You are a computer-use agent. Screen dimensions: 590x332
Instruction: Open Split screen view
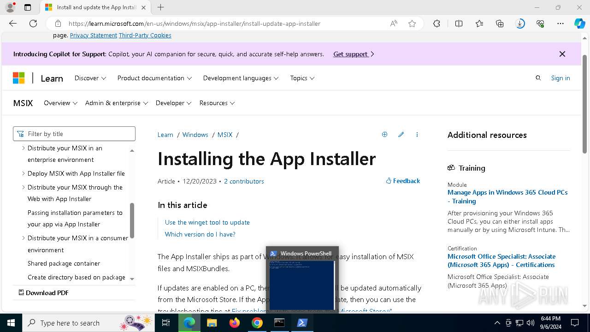tap(459, 24)
